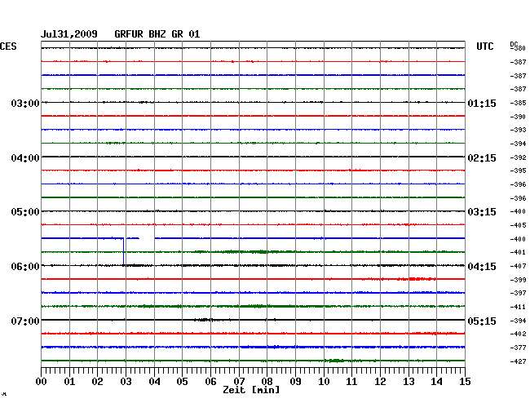Select the DC offset value "-407"

click(x=518, y=266)
